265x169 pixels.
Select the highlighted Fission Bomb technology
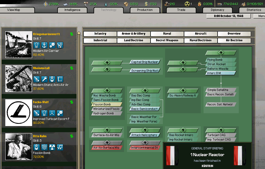107,104
